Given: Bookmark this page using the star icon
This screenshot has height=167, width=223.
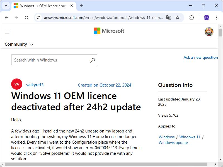Looking at the screenshot, I should click(178, 17).
